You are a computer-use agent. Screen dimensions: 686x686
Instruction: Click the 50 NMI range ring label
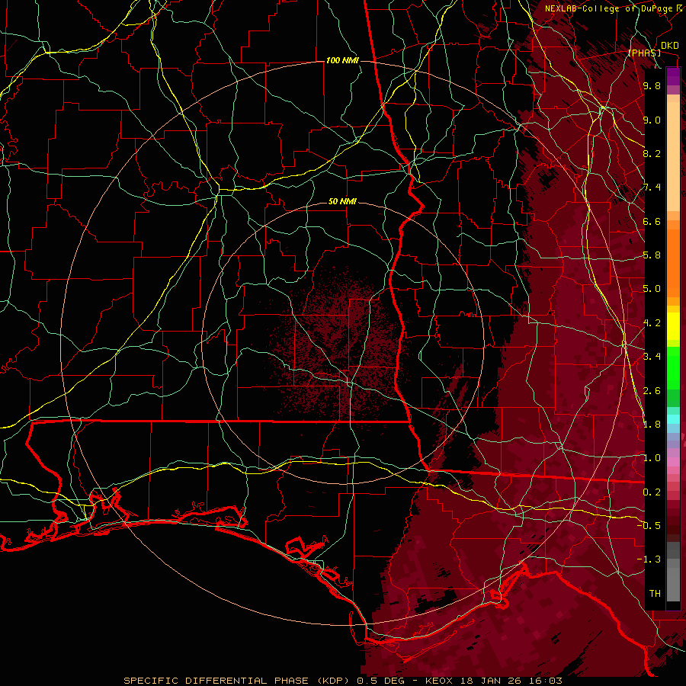coord(342,201)
